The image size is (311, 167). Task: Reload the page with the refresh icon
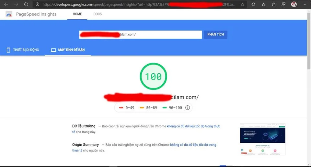point(26,4)
